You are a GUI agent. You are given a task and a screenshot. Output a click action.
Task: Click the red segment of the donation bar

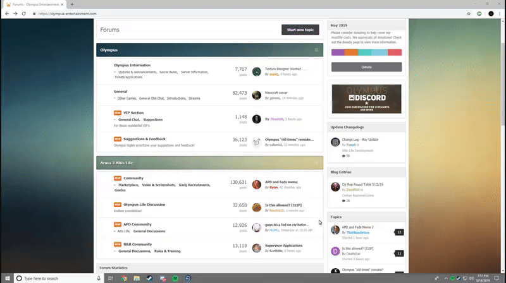point(395,52)
